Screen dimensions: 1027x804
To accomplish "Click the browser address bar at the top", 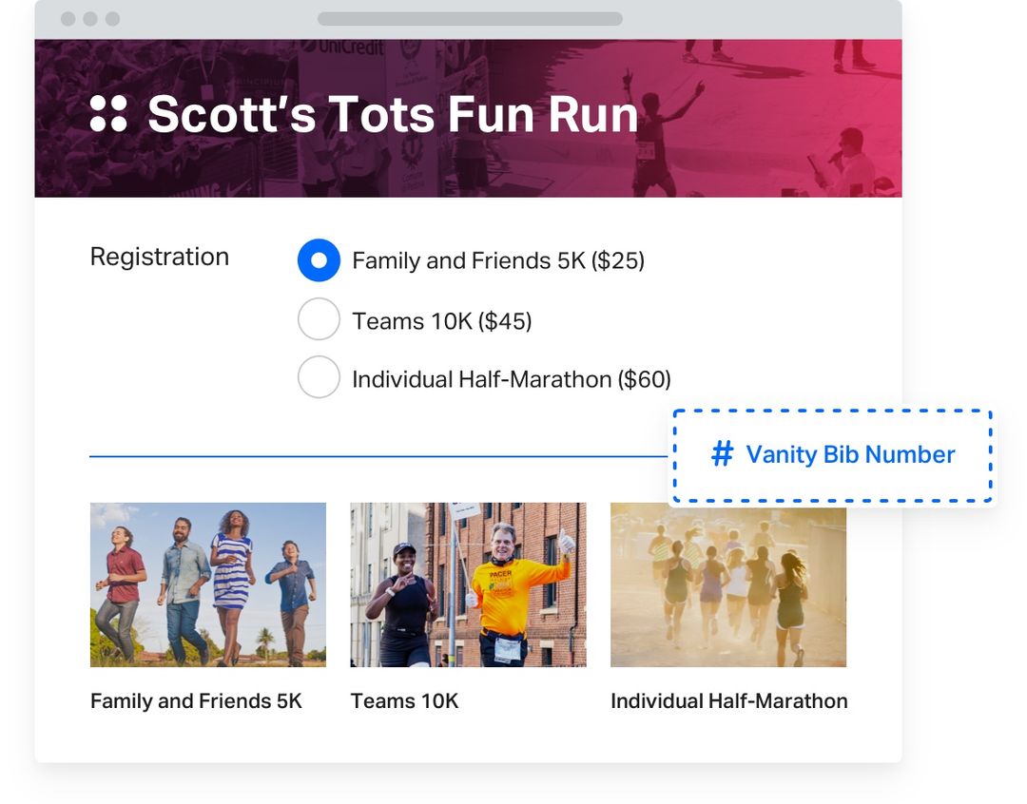I will [469, 16].
